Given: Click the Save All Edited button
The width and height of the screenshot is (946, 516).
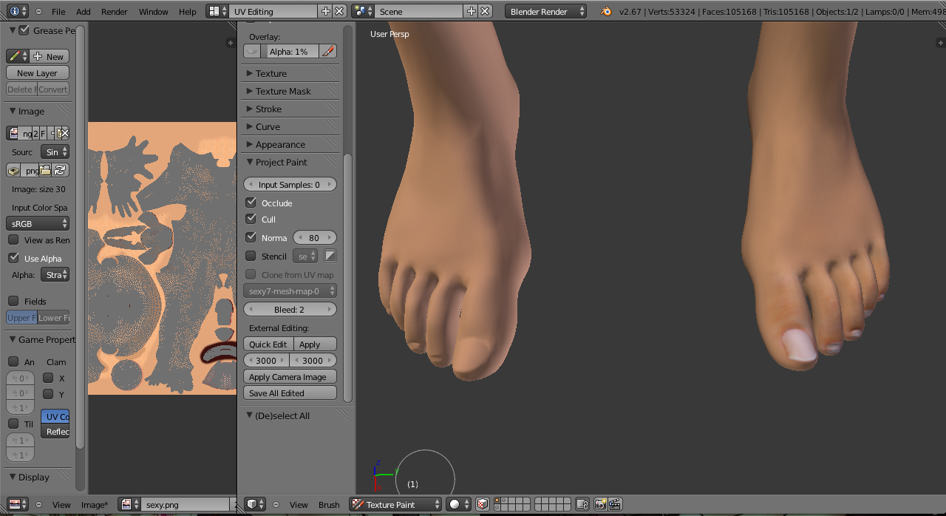Looking at the screenshot, I should [x=290, y=393].
